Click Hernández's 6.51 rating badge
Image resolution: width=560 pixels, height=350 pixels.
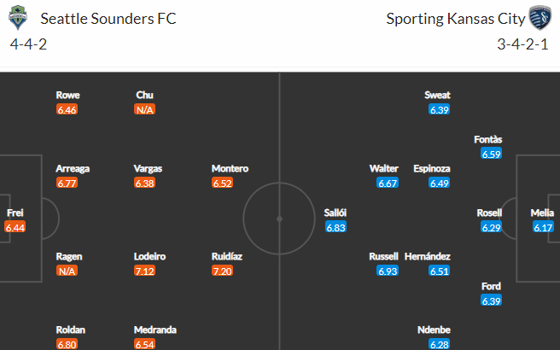pyautogui.click(x=440, y=271)
